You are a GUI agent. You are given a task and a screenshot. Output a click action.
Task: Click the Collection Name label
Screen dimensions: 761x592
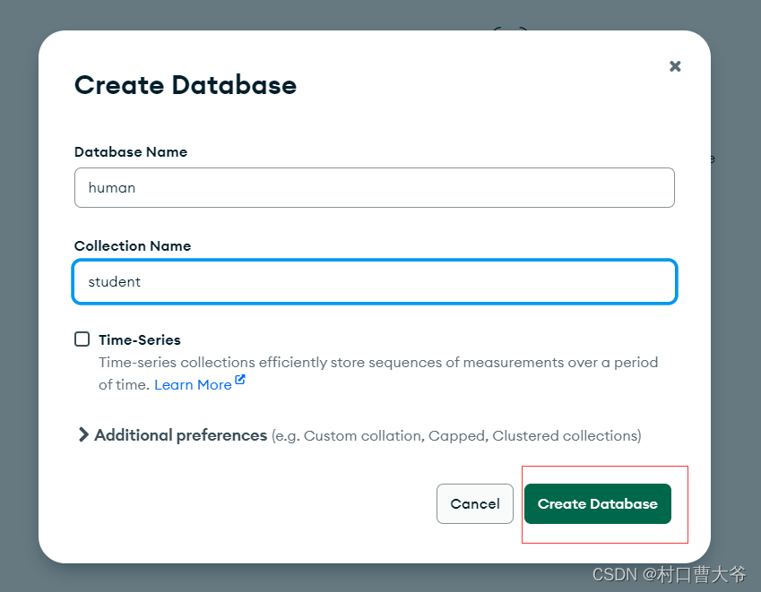point(133,246)
